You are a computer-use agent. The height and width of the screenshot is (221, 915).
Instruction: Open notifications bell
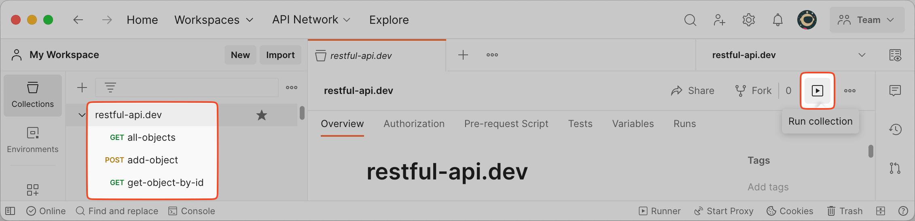777,20
